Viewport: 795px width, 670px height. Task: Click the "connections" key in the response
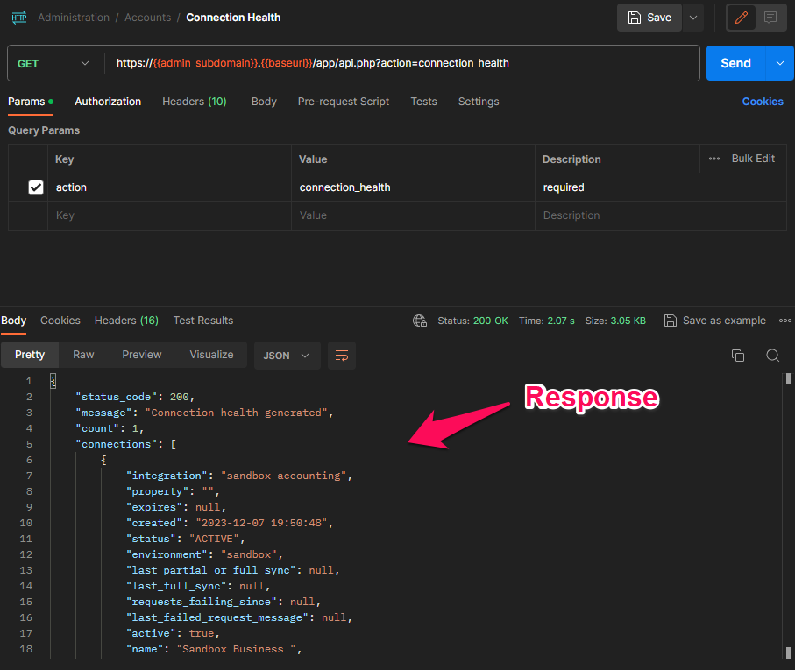(116, 444)
